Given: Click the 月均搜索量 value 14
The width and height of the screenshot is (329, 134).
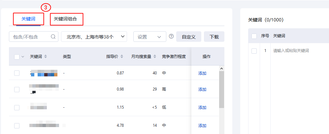Looking at the screenshot, I should click(155, 126).
